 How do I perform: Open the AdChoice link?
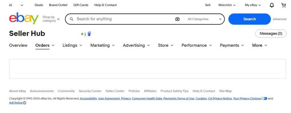(16, 103)
